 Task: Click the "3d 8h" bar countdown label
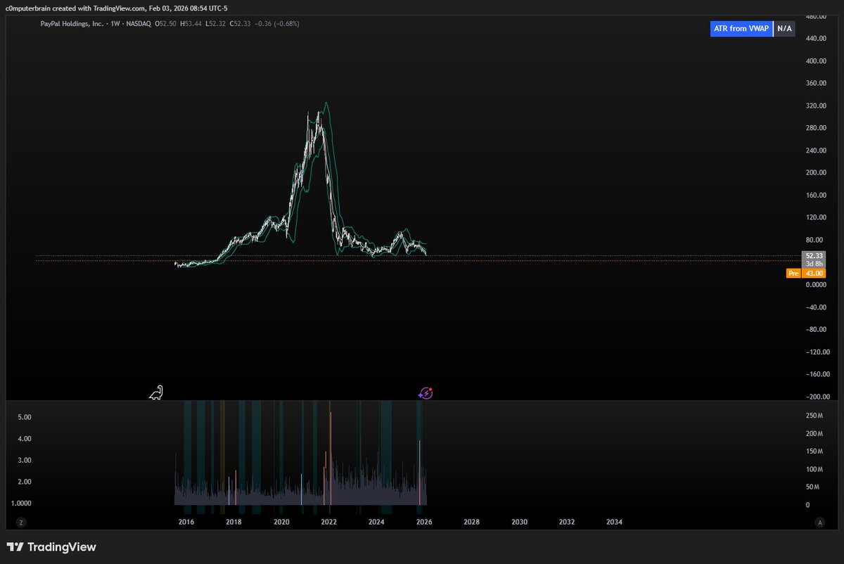pyautogui.click(x=814, y=264)
